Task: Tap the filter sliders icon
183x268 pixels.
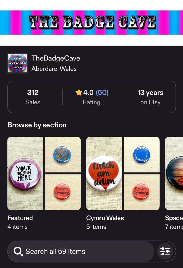Action: point(165,251)
